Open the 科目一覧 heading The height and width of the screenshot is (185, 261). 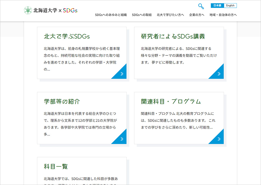click(x=56, y=166)
